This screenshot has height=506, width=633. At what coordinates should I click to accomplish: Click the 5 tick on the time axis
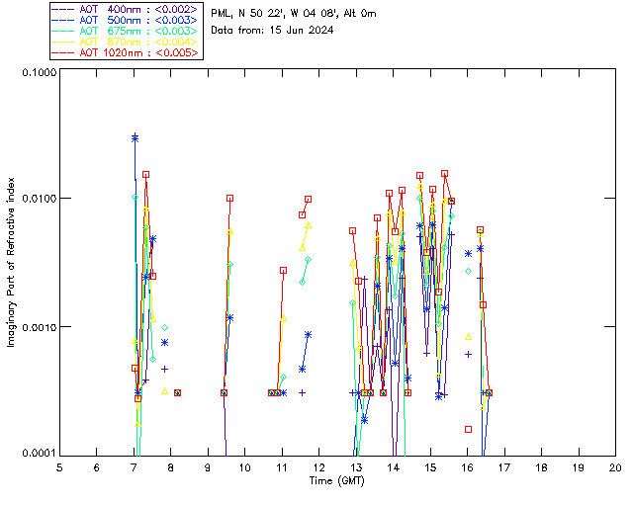[x=59, y=467]
